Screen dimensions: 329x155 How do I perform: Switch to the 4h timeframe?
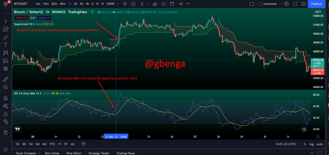(x=88, y=4)
